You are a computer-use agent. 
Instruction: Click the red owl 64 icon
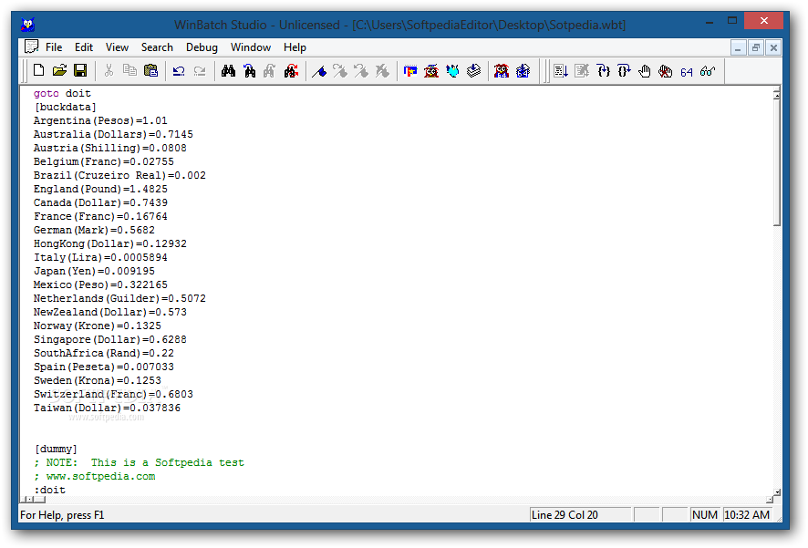pyautogui.click(x=502, y=70)
